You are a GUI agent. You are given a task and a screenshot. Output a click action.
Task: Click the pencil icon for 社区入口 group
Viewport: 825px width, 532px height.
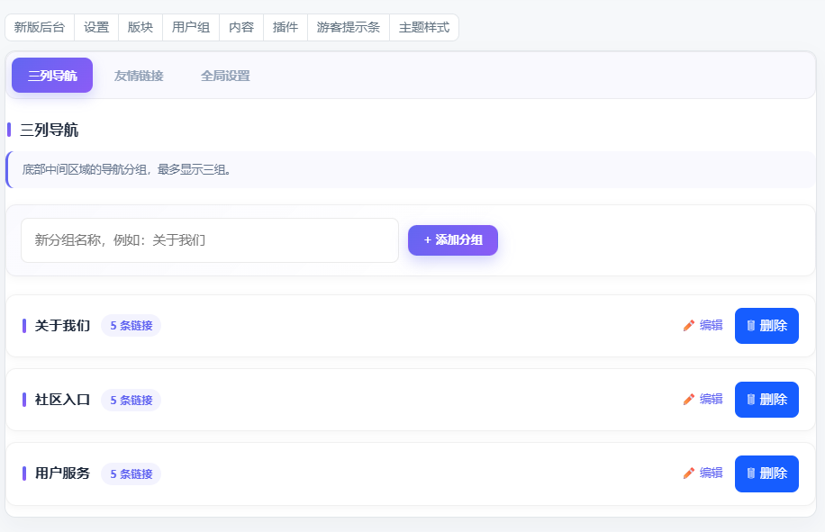click(x=689, y=400)
